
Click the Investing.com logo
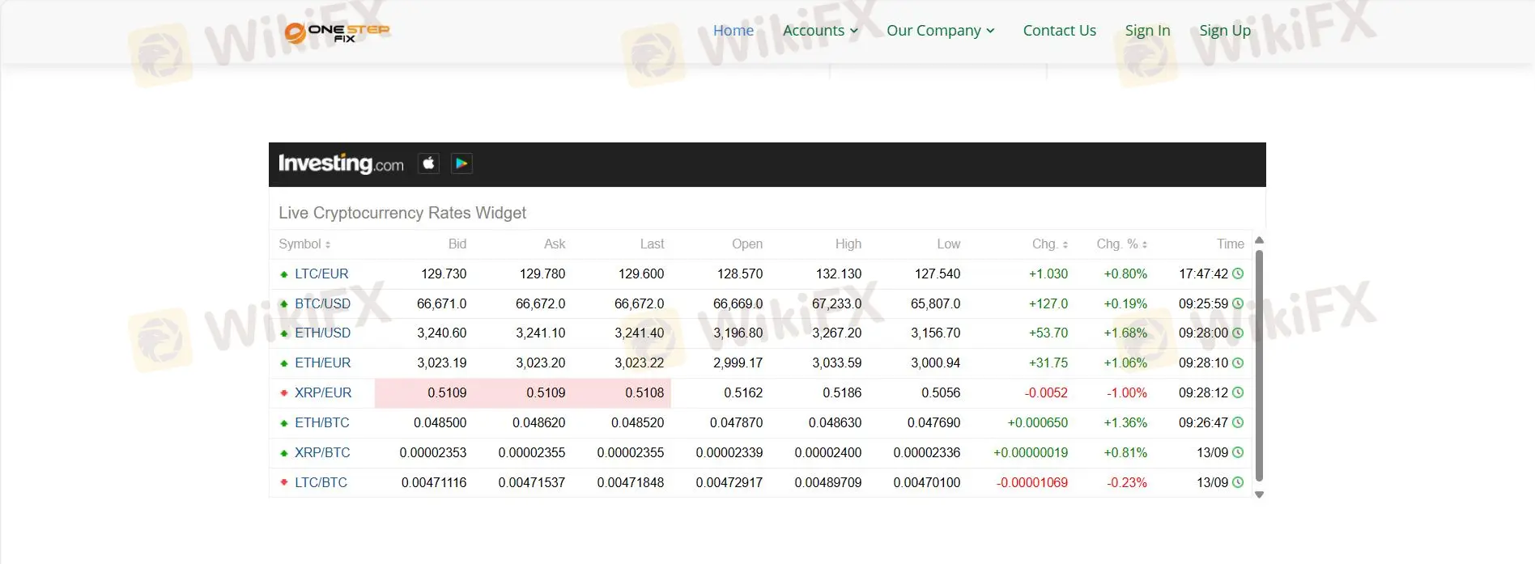coord(341,163)
